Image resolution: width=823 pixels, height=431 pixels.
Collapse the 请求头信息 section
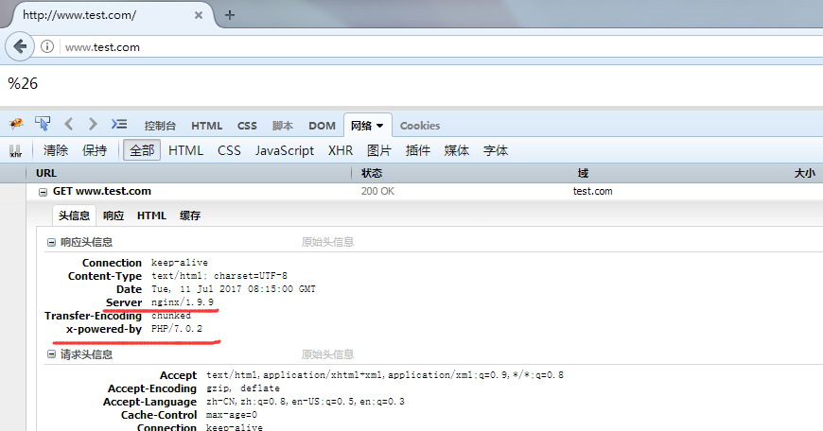pyautogui.click(x=51, y=354)
